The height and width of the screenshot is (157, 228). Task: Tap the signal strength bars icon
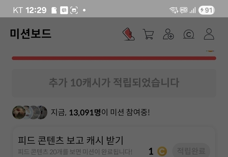click(193, 10)
